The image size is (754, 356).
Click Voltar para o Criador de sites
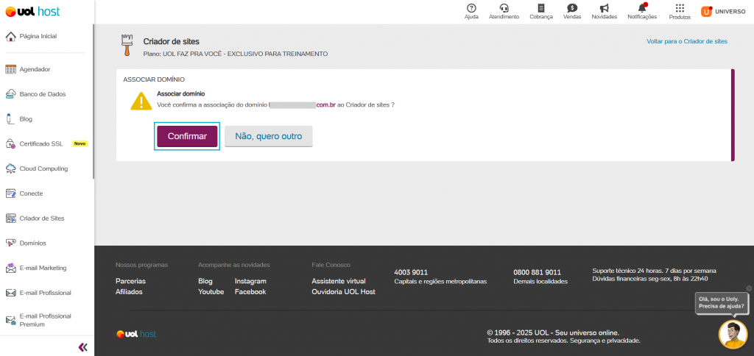(687, 41)
